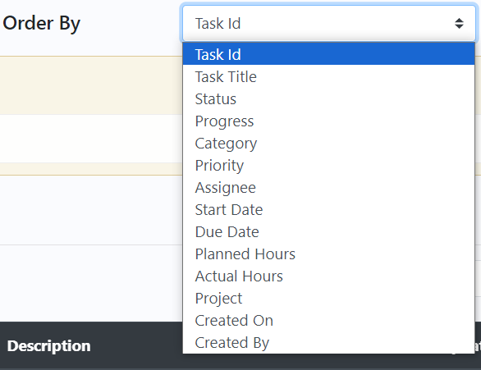The width and height of the screenshot is (481, 370).
Task: Select Status sort option
Action: click(x=328, y=98)
